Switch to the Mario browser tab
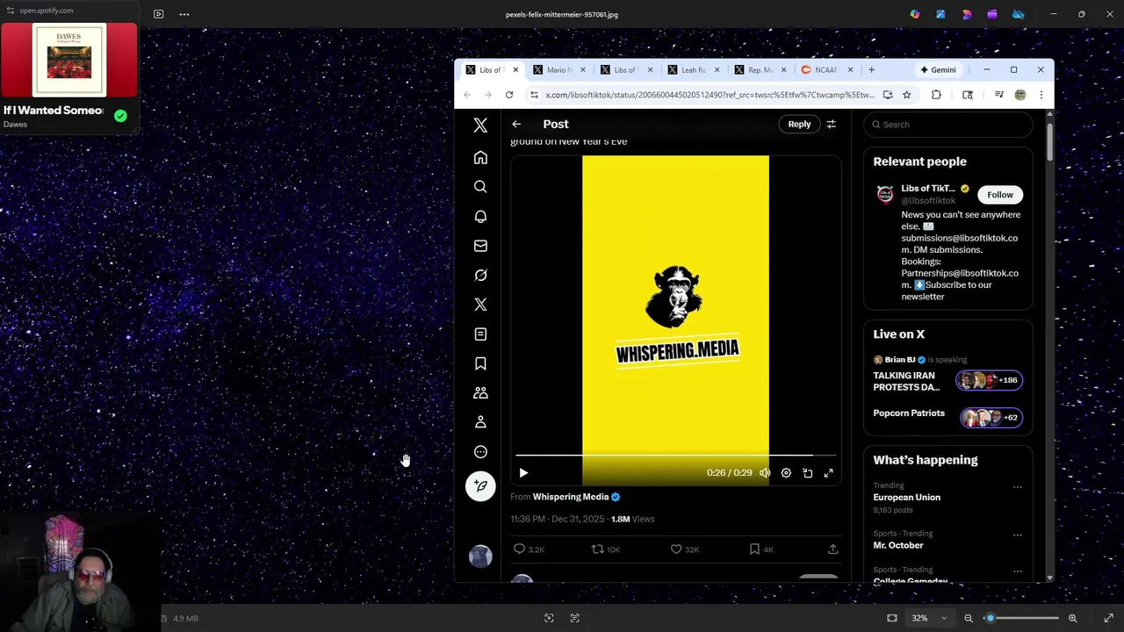Viewport: 1124px width, 632px height. (x=558, y=70)
